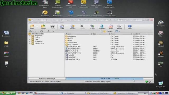Click the Open toolbar icon in PowerISO
The image size is (169, 95).
(x=43, y=27)
